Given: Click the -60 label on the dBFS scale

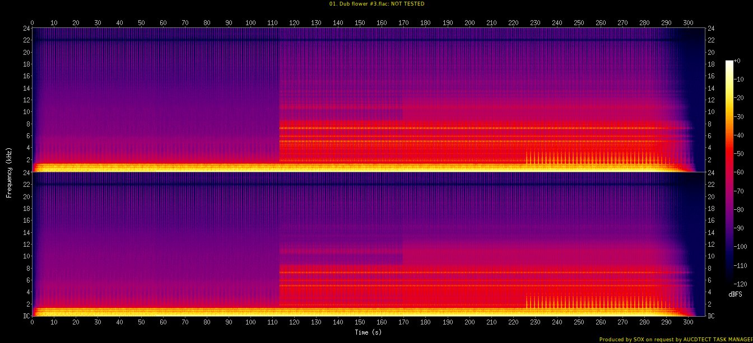Looking at the screenshot, I should [741, 173].
